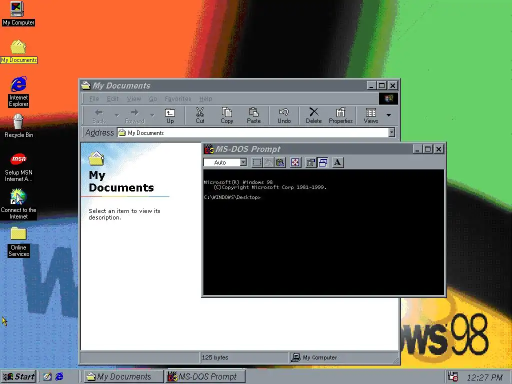Maximize the My Documents window

[x=381, y=85]
